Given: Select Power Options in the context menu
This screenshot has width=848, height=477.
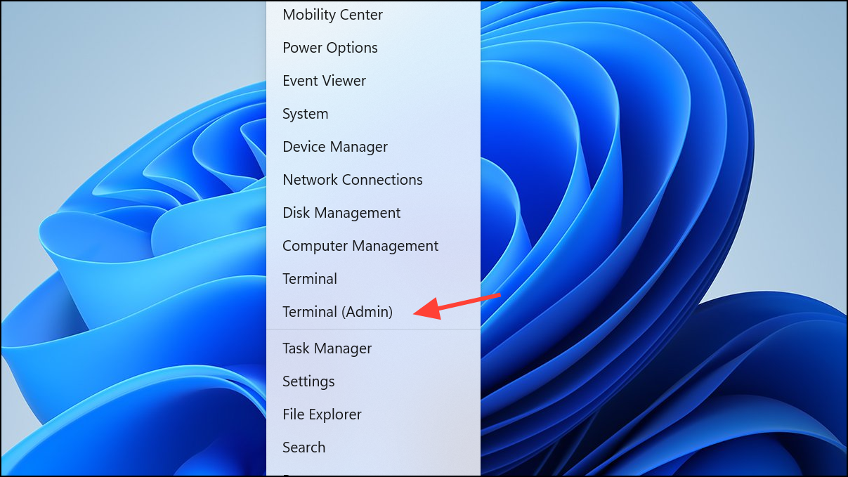Looking at the screenshot, I should [373, 48].
